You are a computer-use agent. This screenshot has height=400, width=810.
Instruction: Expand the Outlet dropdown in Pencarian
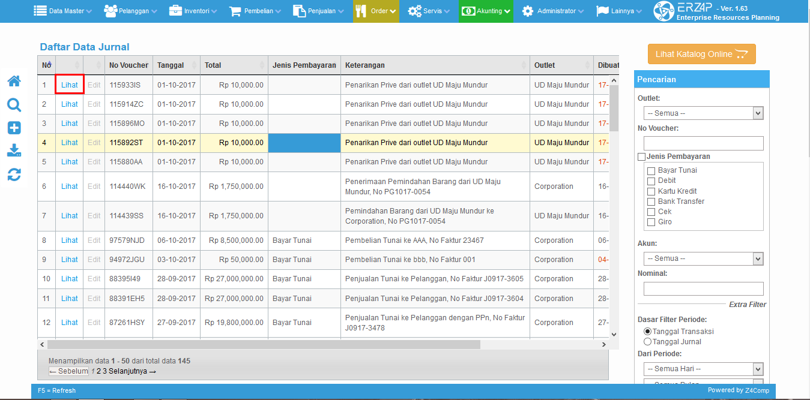click(x=703, y=113)
